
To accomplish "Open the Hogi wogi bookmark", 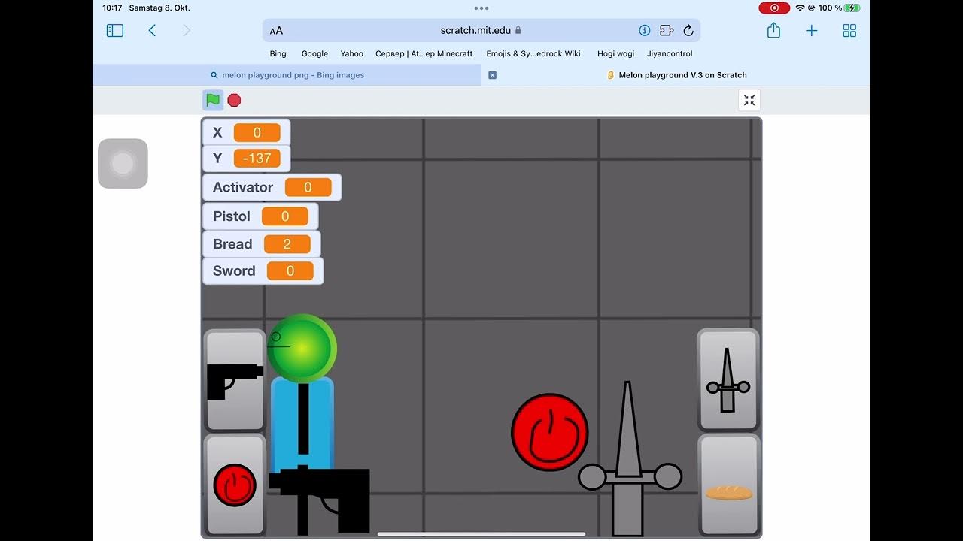I will coord(615,53).
